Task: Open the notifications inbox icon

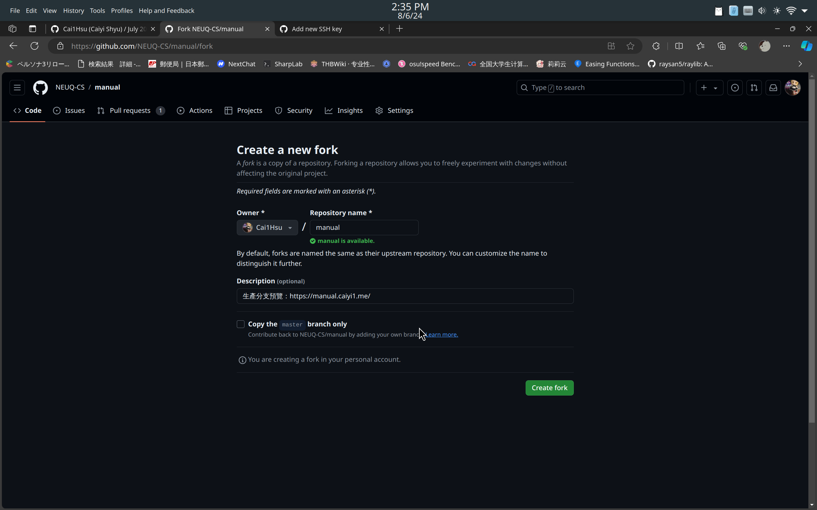Action: (773, 88)
